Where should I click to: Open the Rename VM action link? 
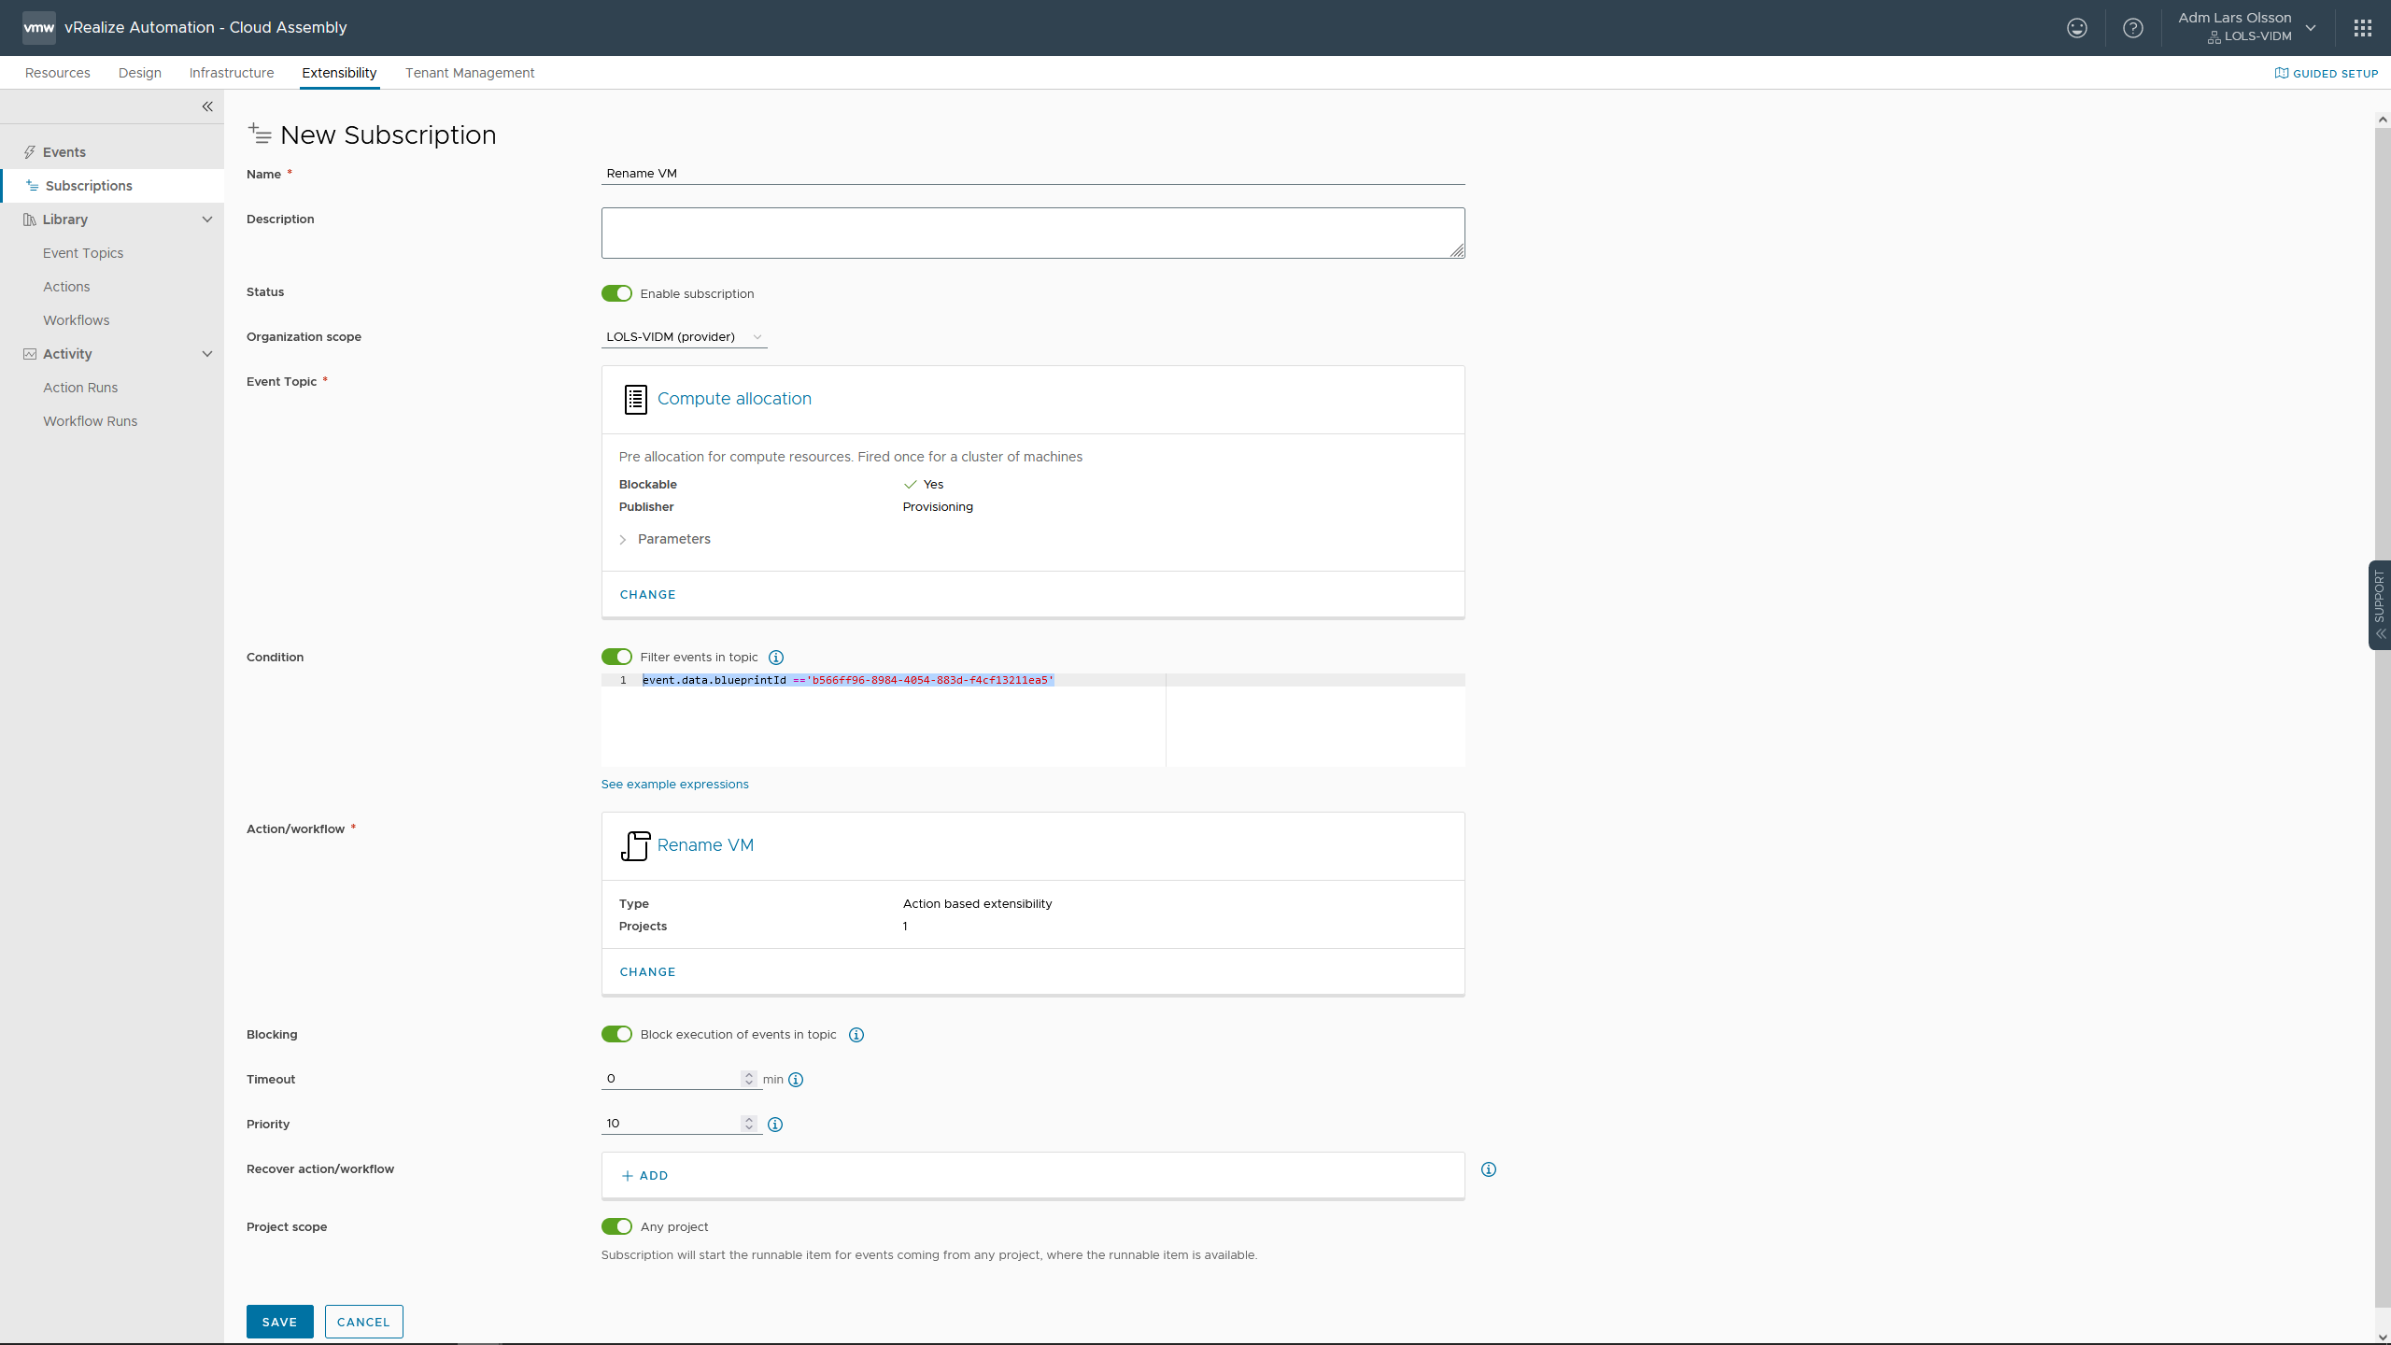click(x=705, y=845)
